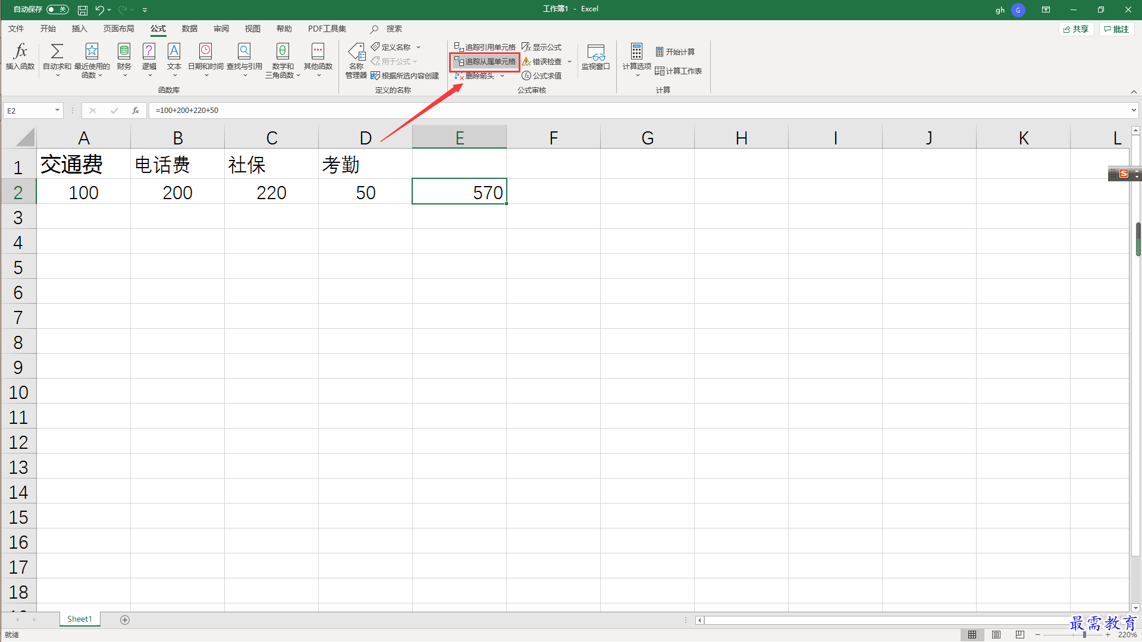This screenshot has height=642, width=1142.
Task: Collapse the ribbon
Action: coord(1134,92)
